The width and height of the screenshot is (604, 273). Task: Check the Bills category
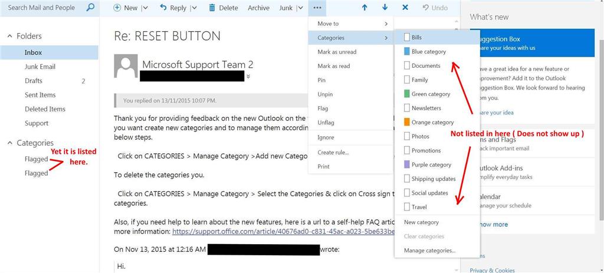pyautogui.click(x=407, y=37)
